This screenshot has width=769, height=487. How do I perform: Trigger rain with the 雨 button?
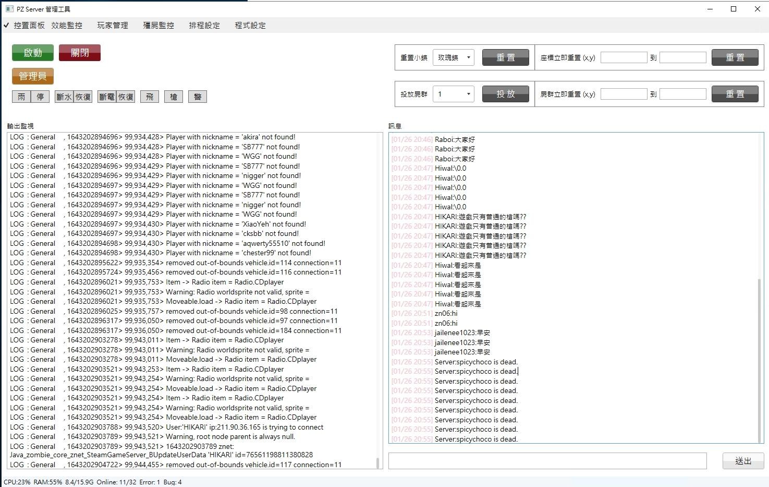click(21, 97)
